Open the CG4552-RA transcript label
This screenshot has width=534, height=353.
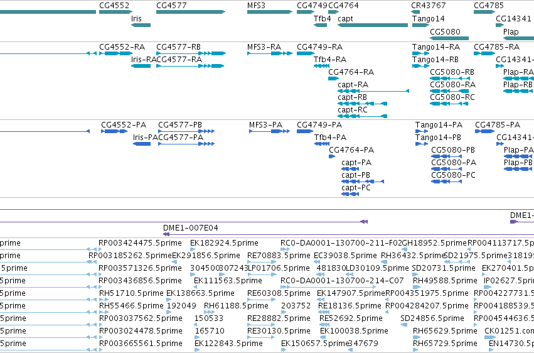122,46
